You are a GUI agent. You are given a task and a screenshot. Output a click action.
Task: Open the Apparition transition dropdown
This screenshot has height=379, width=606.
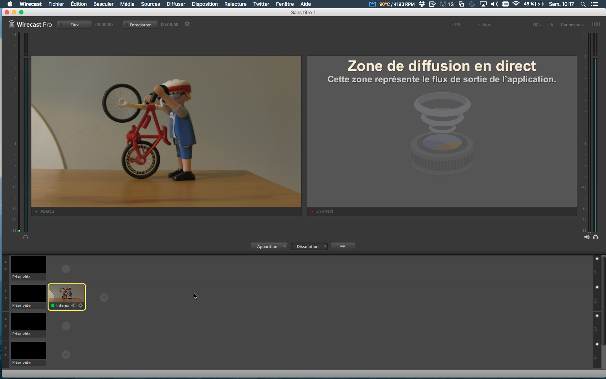point(269,247)
